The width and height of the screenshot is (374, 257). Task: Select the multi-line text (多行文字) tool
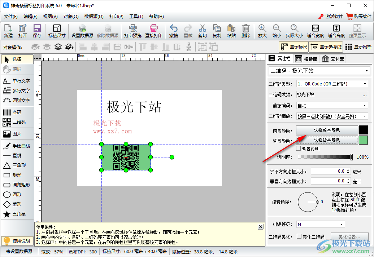coord(17,90)
